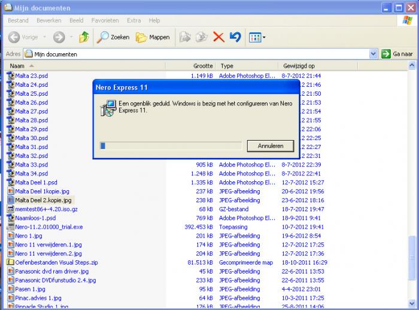Select file Malta 31.psd
This screenshot has height=310, width=419.
31,147
